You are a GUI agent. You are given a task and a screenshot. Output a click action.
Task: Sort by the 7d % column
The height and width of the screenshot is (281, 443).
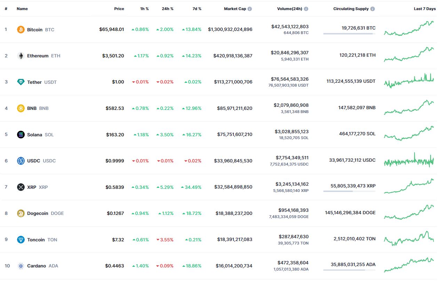point(197,9)
